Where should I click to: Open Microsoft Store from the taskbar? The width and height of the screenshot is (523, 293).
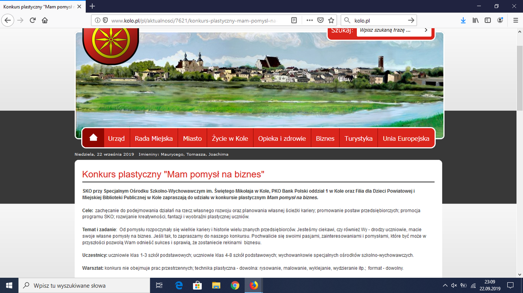click(x=198, y=285)
